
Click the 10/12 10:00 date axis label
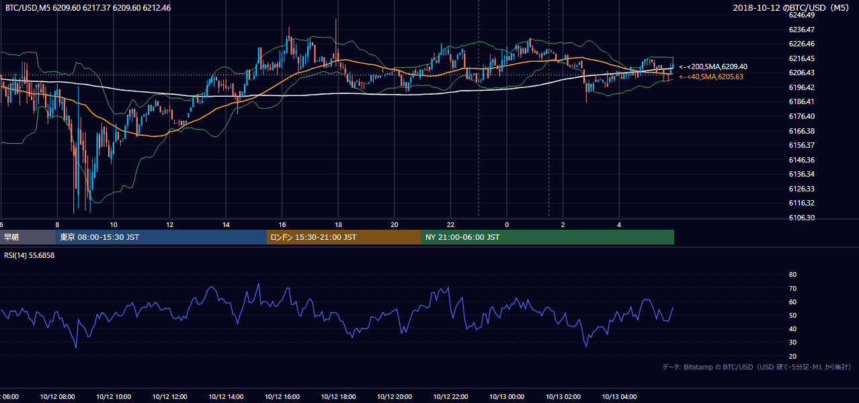[x=114, y=396]
